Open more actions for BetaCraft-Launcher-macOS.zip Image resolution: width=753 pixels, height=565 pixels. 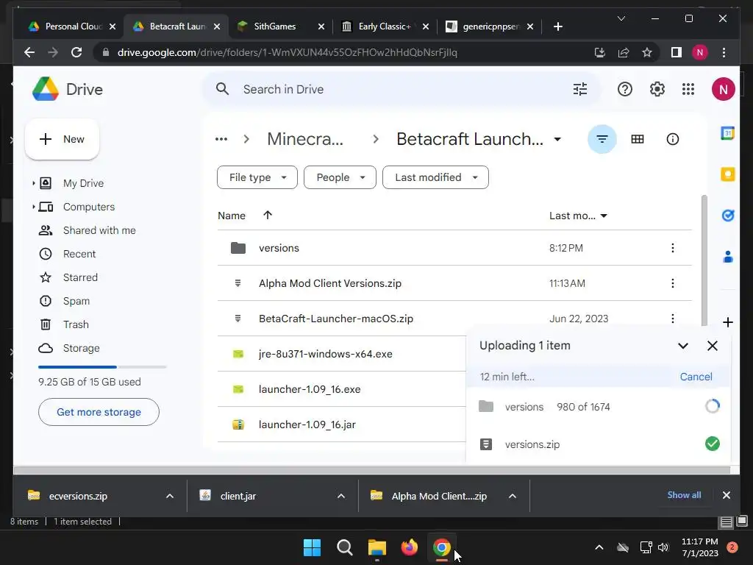point(673,319)
